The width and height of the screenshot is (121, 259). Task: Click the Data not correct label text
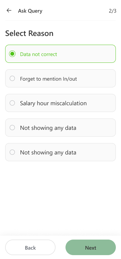(x=38, y=54)
